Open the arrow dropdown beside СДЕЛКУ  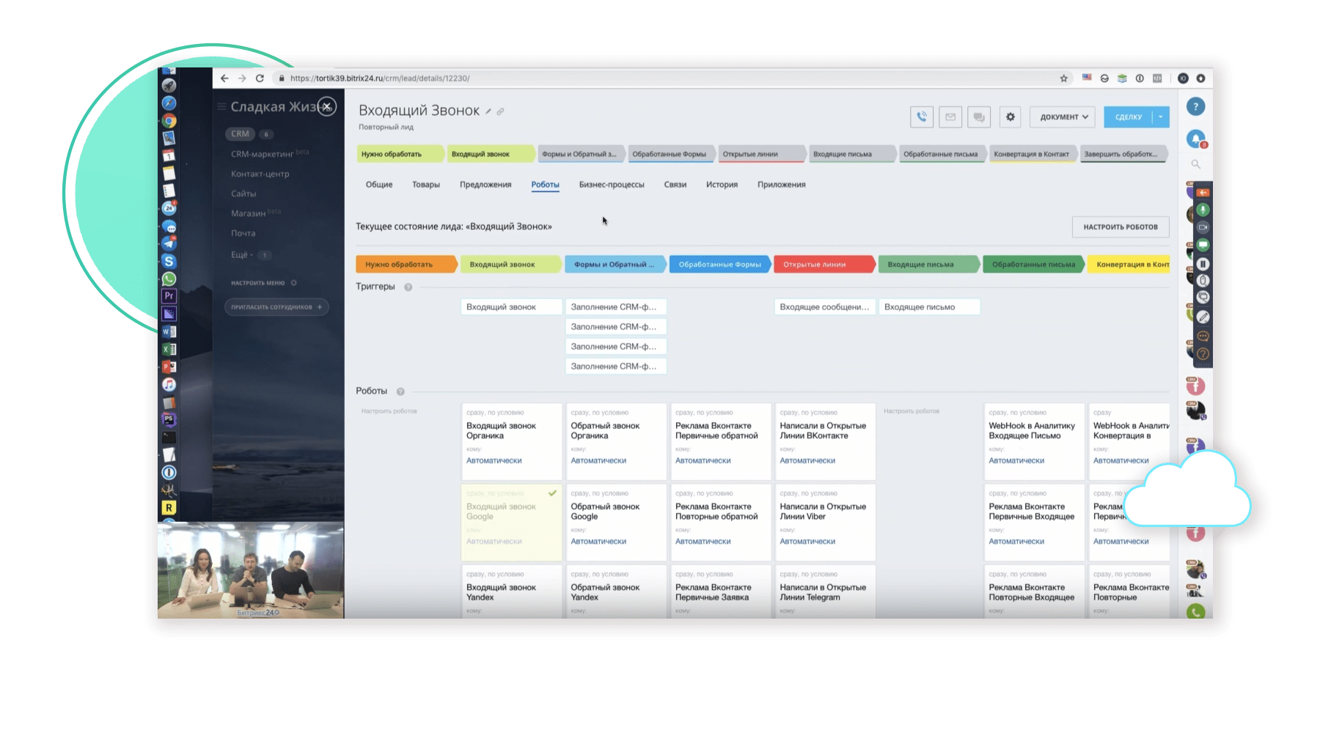[x=1160, y=117]
